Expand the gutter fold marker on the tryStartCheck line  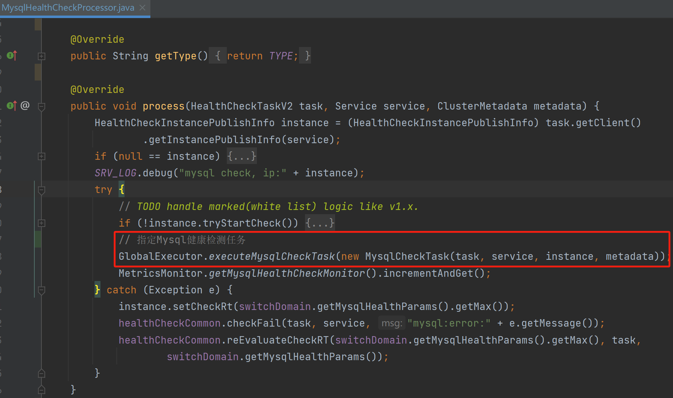pos(41,223)
